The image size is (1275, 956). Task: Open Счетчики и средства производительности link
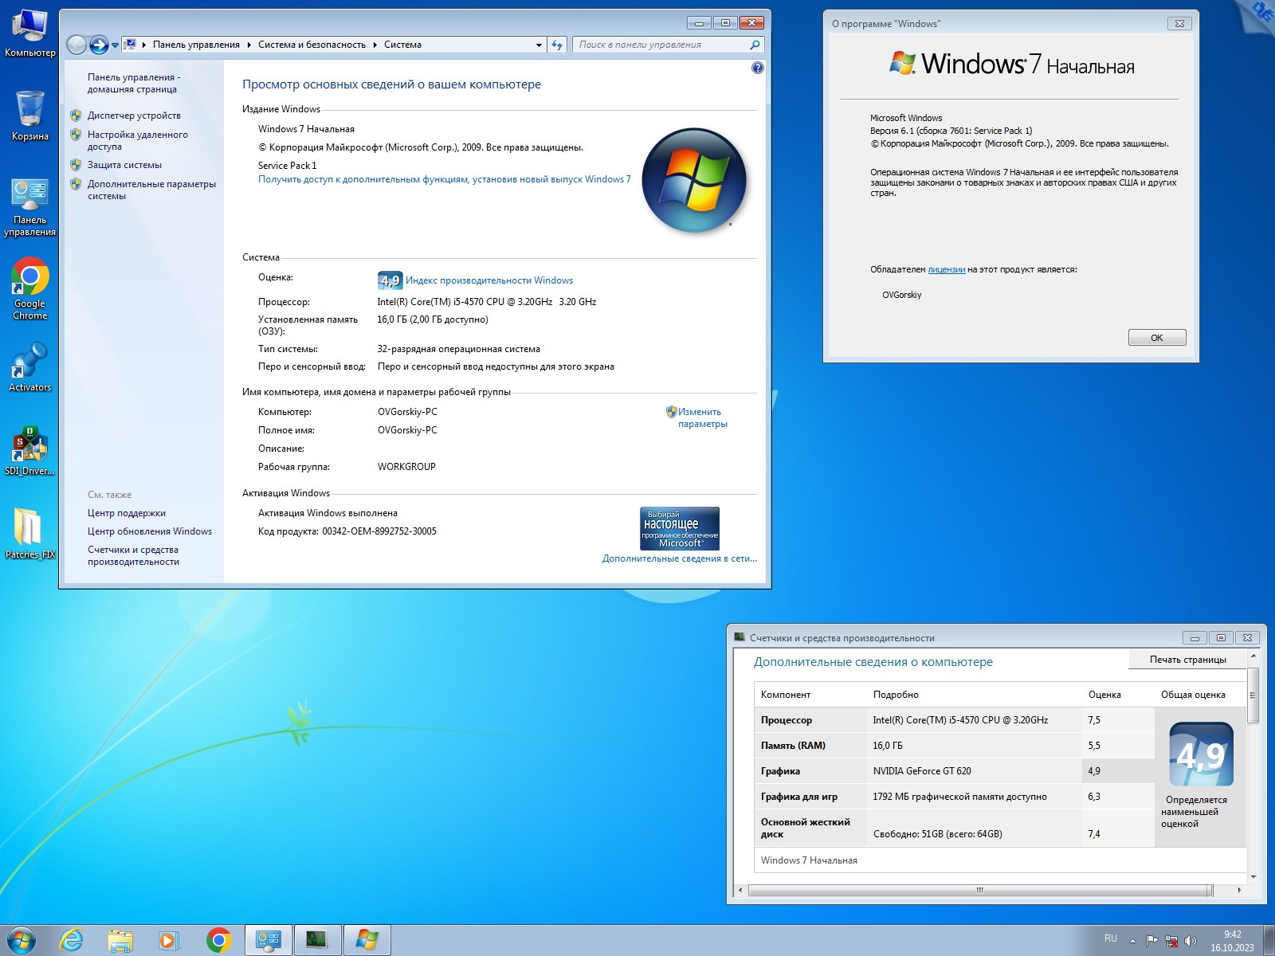133,555
